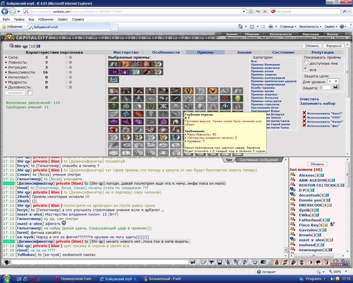Click the purple hand selected technique
The width and height of the screenshot is (353, 283).
pyautogui.click(x=124, y=72)
